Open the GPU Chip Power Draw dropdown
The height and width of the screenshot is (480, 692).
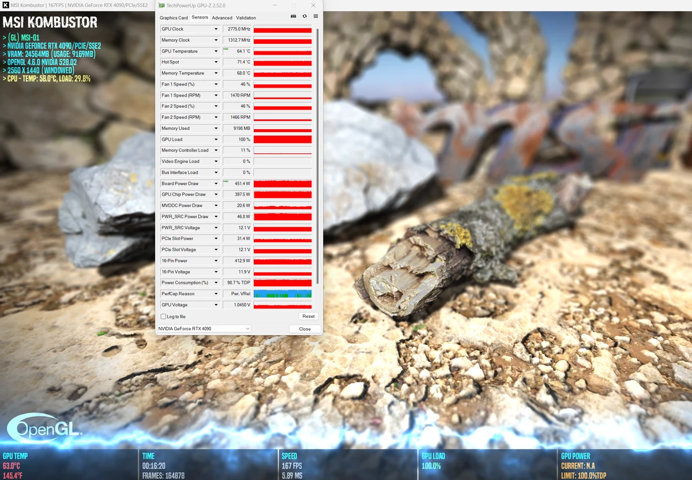[x=216, y=194]
